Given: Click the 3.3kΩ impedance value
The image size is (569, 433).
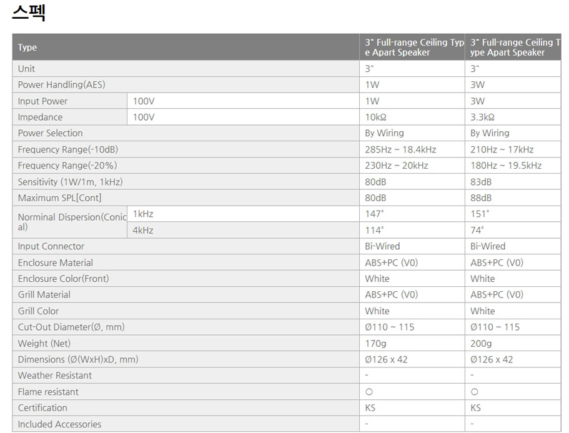Looking at the screenshot, I should point(482,117).
